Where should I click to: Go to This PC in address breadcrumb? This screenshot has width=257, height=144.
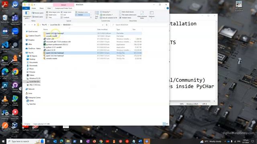pos(44,25)
